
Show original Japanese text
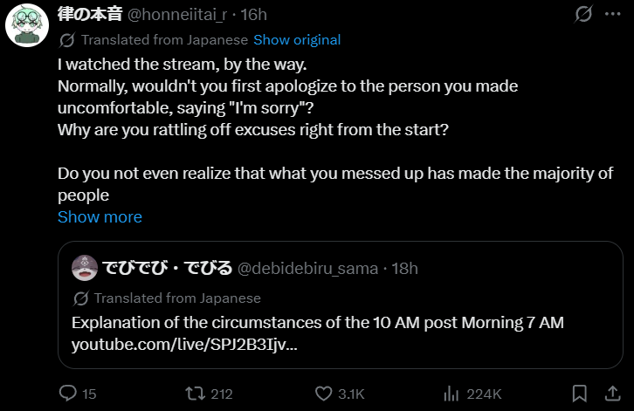click(x=297, y=40)
